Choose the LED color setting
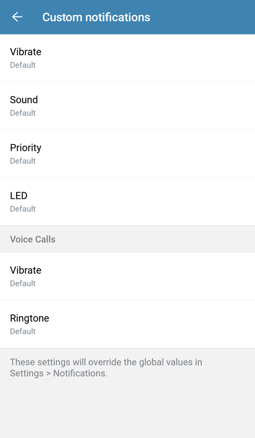 pyautogui.click(x=19, y=196)
